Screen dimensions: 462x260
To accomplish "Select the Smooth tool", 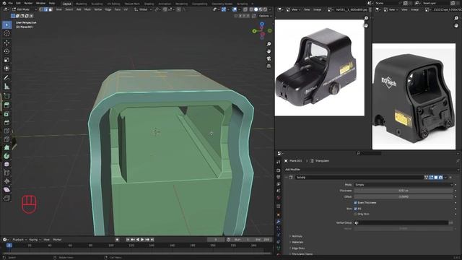I will click(x=6, y=164).
